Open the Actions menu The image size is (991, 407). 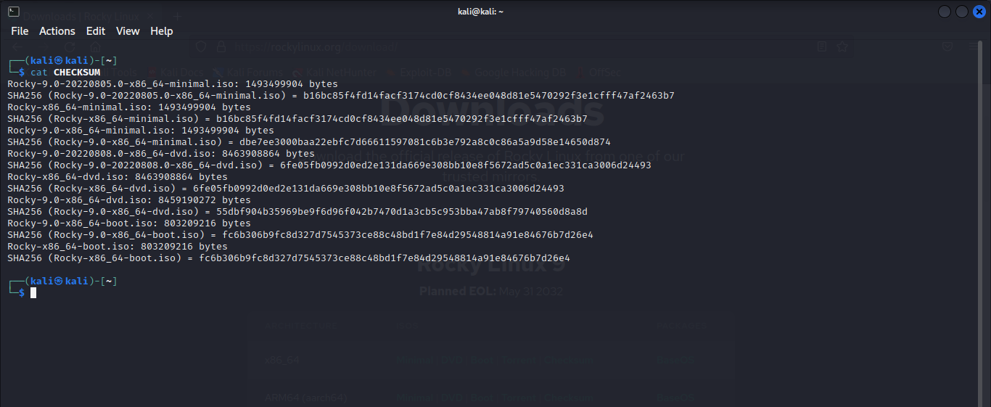(57, 31)
